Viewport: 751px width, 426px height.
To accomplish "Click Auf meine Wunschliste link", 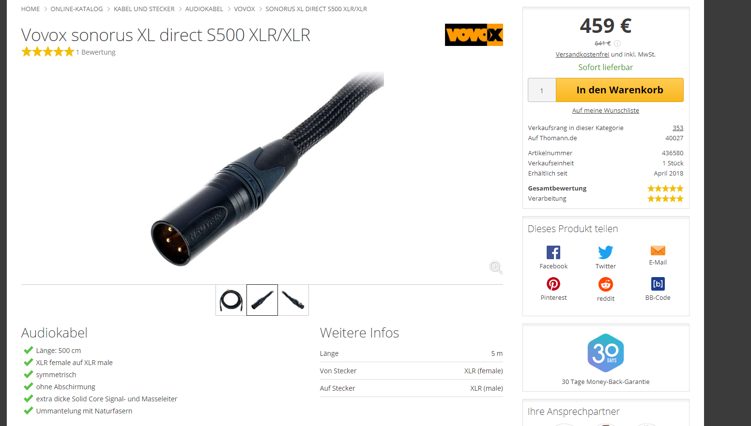I will click(605, 111).
